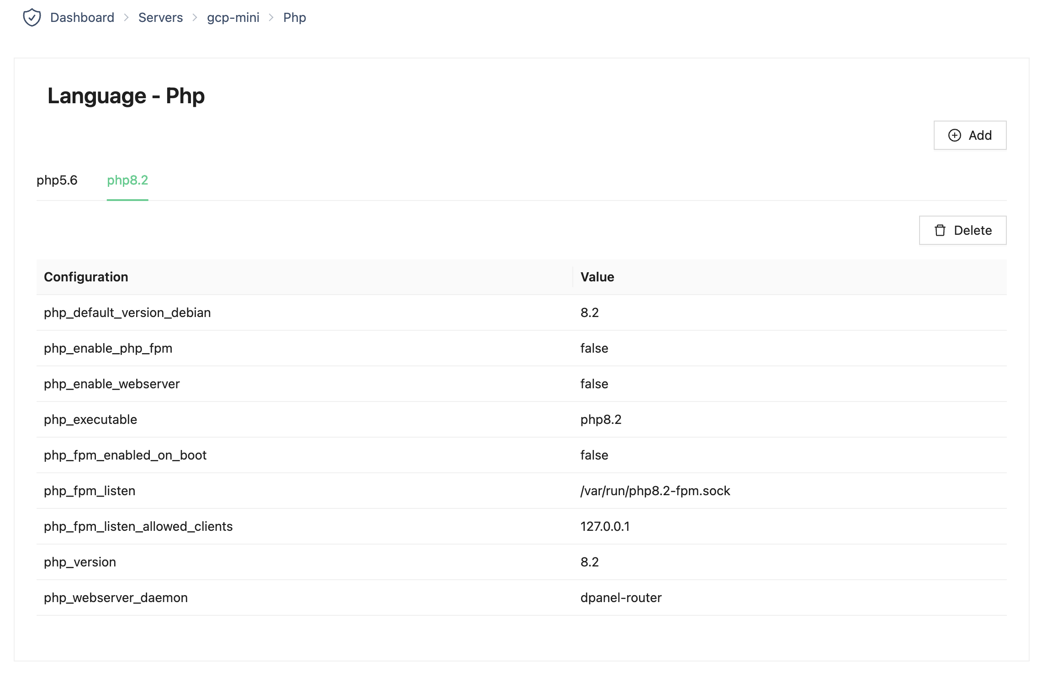This screenshot has width=1047, height=677.
Task: Click the 8.2 value of php_default_version_debian
Action: click(x=589, y=312)
